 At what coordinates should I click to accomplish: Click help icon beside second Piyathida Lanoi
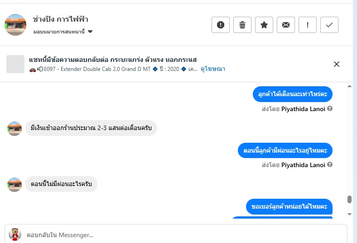[x=330, y=165]
